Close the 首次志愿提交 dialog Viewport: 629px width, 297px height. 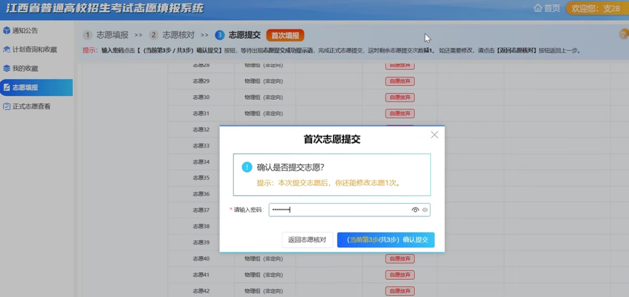tap(434, 135)
